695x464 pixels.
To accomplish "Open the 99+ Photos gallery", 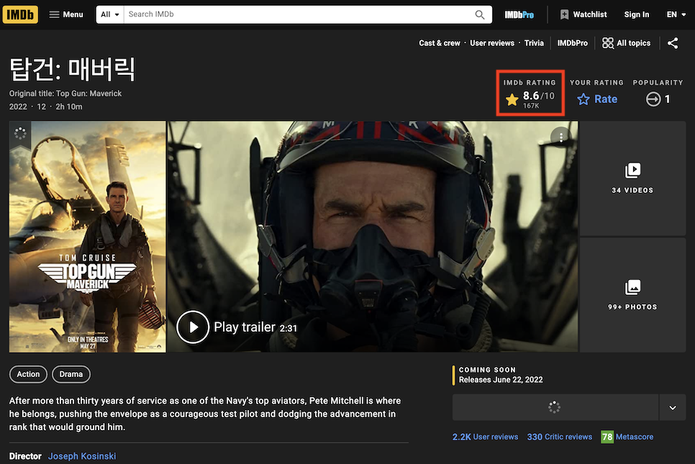I will click(x=632, y=295).
